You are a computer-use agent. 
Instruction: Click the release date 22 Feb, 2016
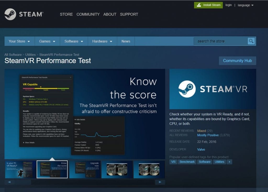(207, 142)
